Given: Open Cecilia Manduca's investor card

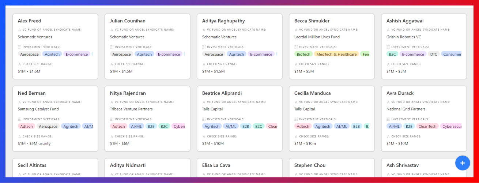Looking at the screenshot, I should click(x=332, y=119).
